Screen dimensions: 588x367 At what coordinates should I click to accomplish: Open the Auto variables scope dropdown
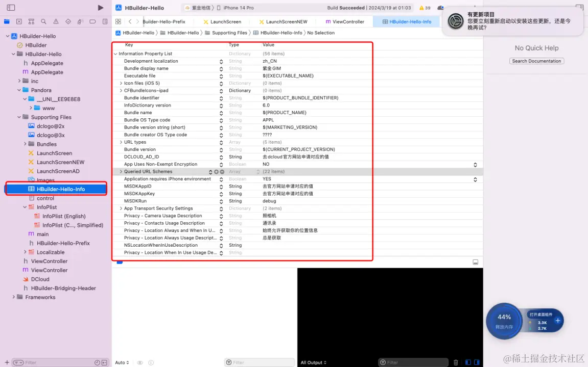point(122,362)
